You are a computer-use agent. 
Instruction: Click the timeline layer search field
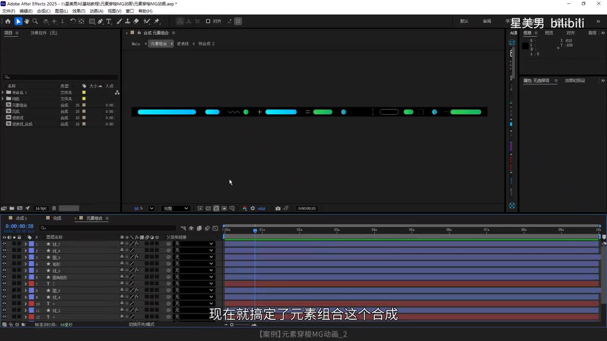(x=108, y=228)
